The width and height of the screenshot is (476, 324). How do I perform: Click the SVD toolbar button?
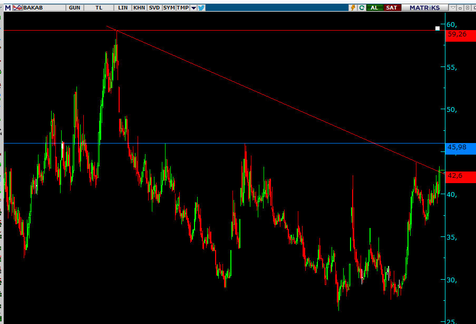(154, 7)
